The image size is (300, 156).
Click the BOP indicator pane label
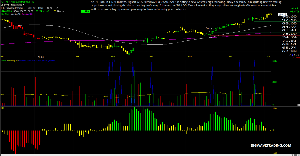pyautogui.click(x=2, y=108)
